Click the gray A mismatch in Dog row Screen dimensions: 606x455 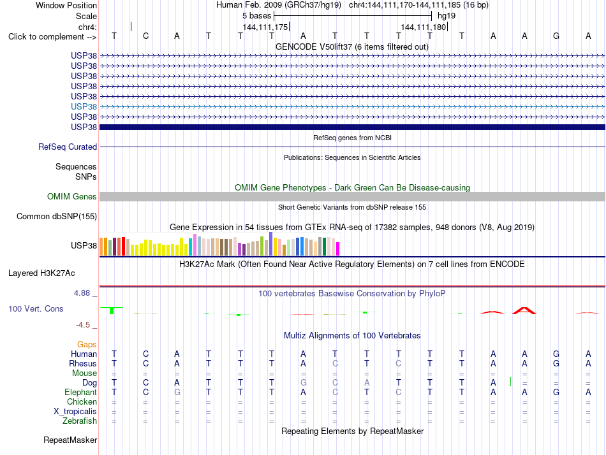tap(367, 383)
